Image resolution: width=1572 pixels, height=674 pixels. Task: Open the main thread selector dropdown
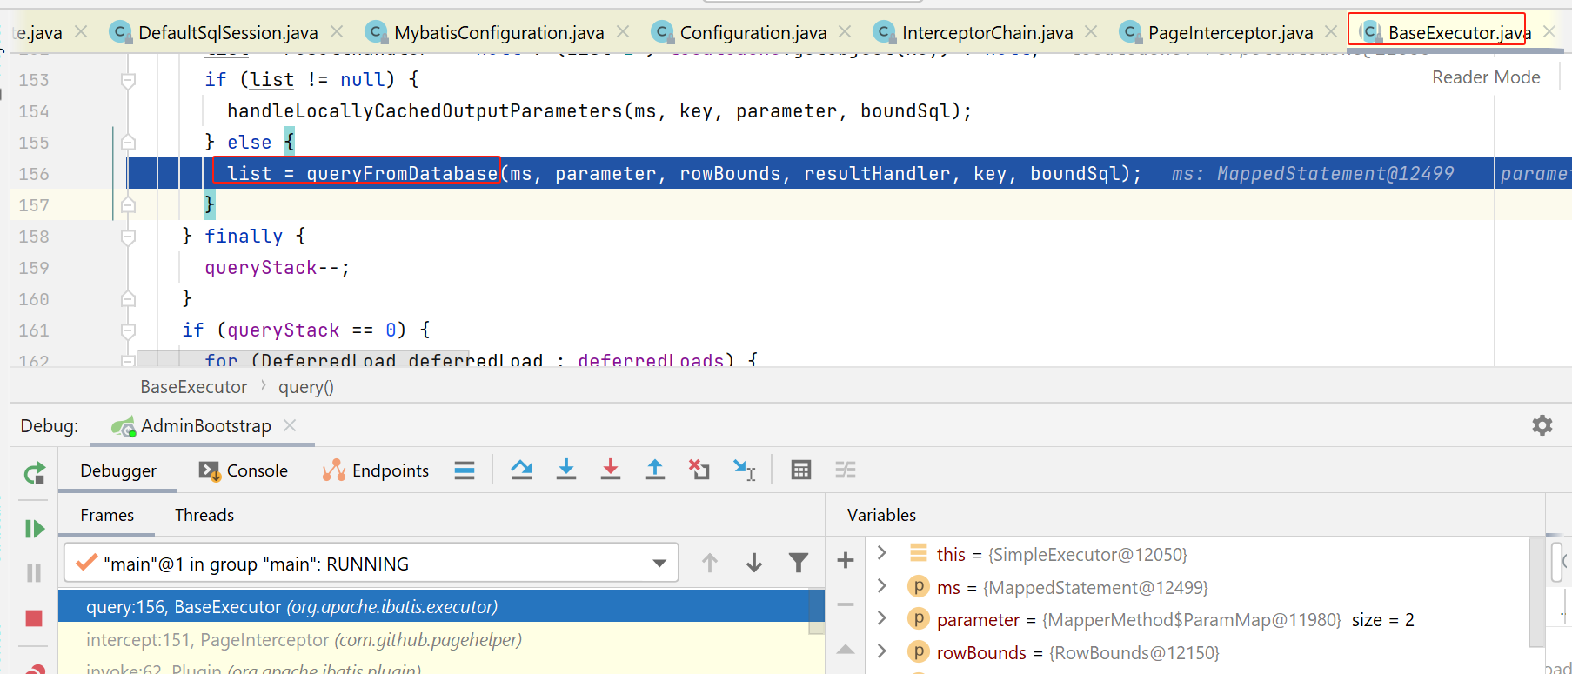tap(659, 564)
